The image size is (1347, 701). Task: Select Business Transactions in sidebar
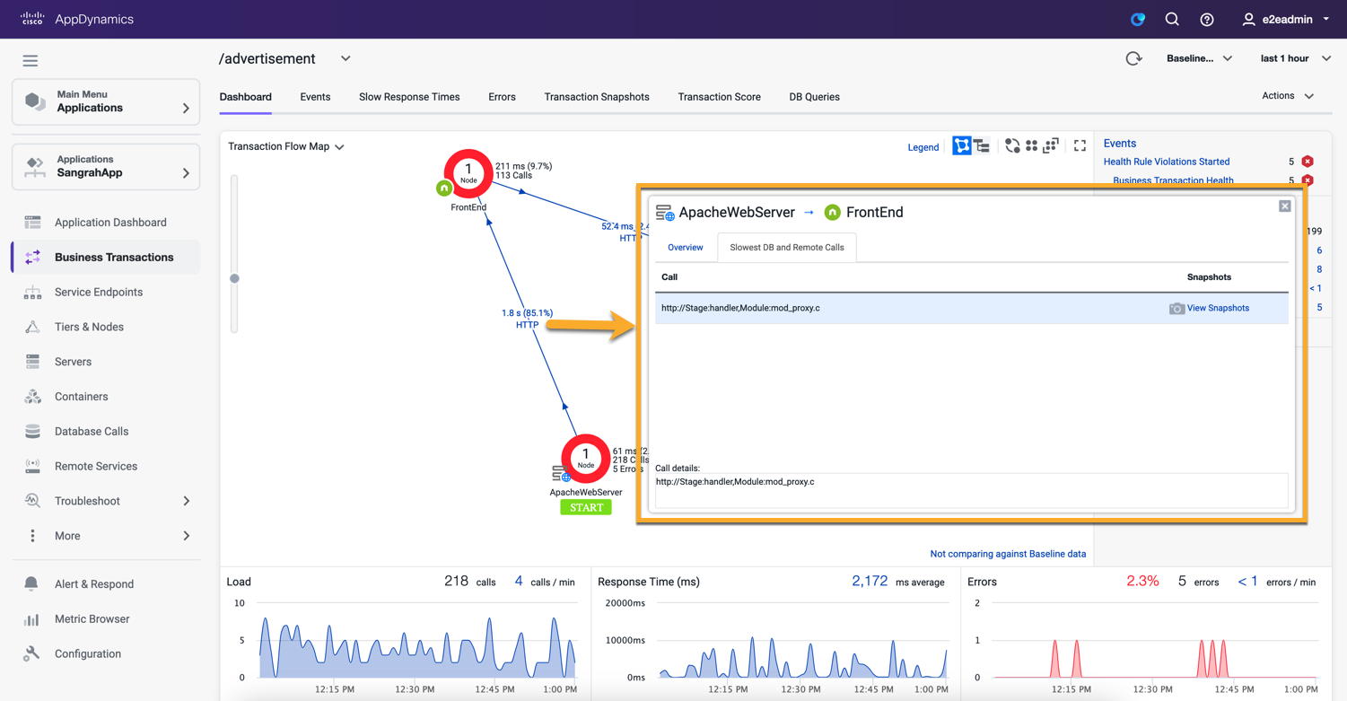(x=107, y=258)
